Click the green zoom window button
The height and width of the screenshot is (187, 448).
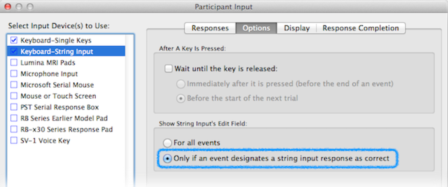pyautogui.click(x=30, y=7)
